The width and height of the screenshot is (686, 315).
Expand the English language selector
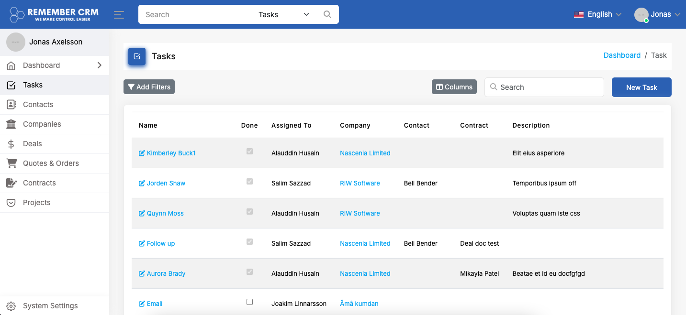597,14
